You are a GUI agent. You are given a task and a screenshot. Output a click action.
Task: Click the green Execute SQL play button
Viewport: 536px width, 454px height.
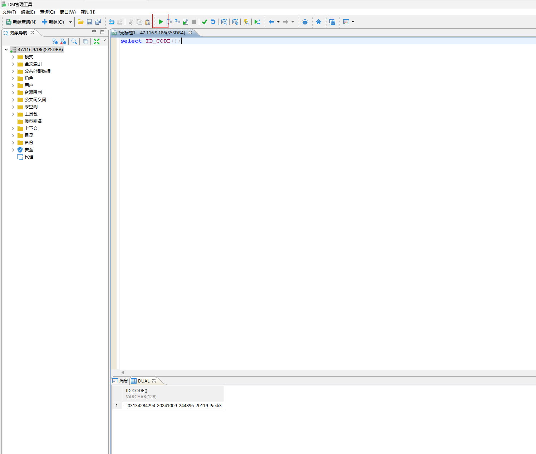pos(161,22)
